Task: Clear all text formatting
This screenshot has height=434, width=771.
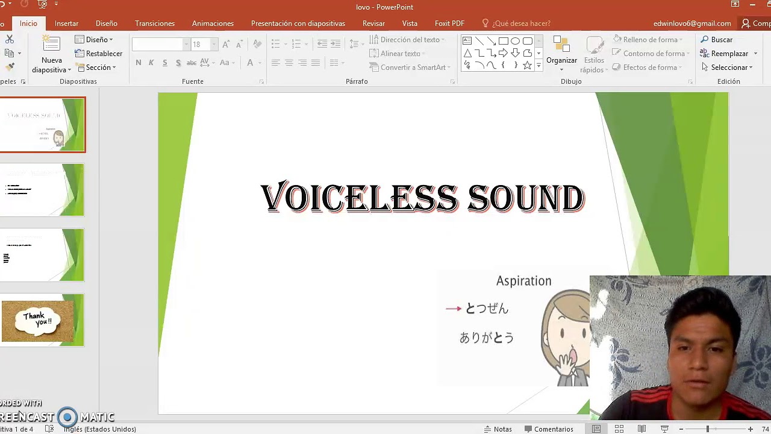Action: (x=257, y=44)
